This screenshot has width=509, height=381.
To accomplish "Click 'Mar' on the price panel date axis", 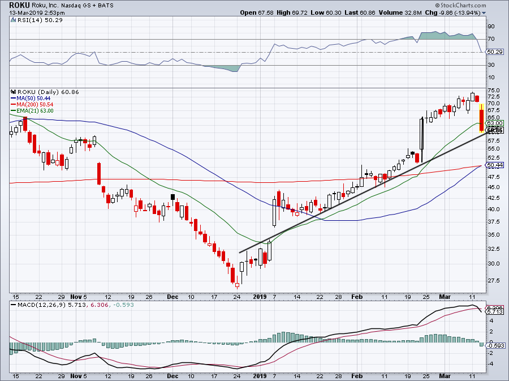I will tap(445, 297).
